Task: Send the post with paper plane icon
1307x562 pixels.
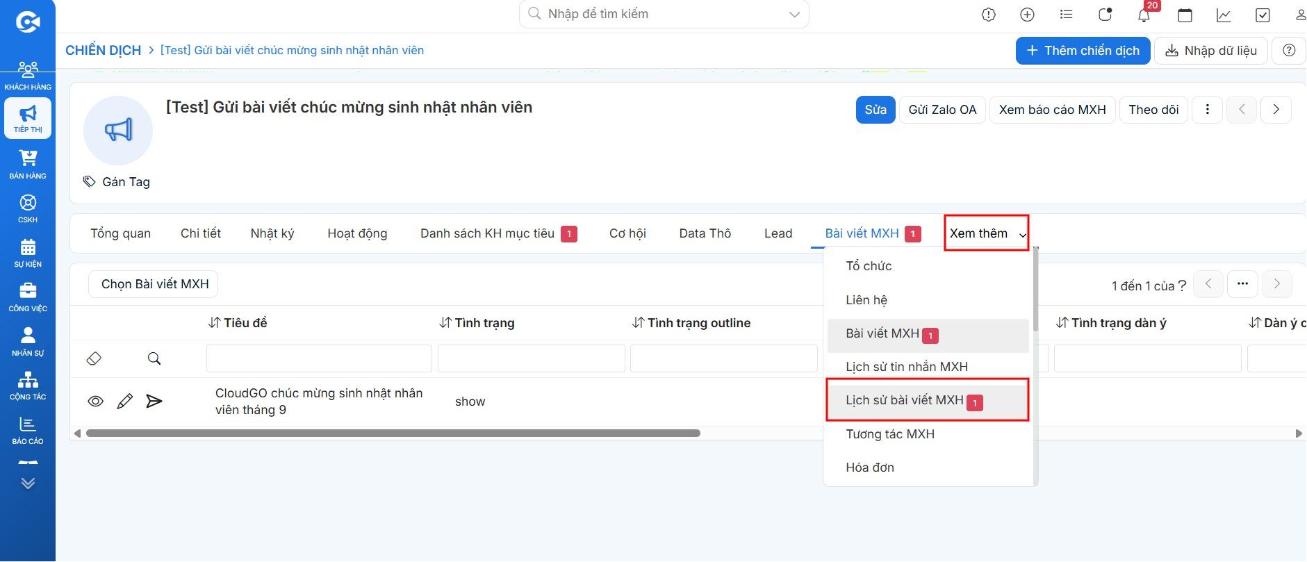Action: click(154, 402)
